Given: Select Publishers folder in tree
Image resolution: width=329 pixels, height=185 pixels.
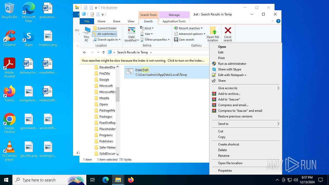Looking at the screenshot, I should 106,141.
